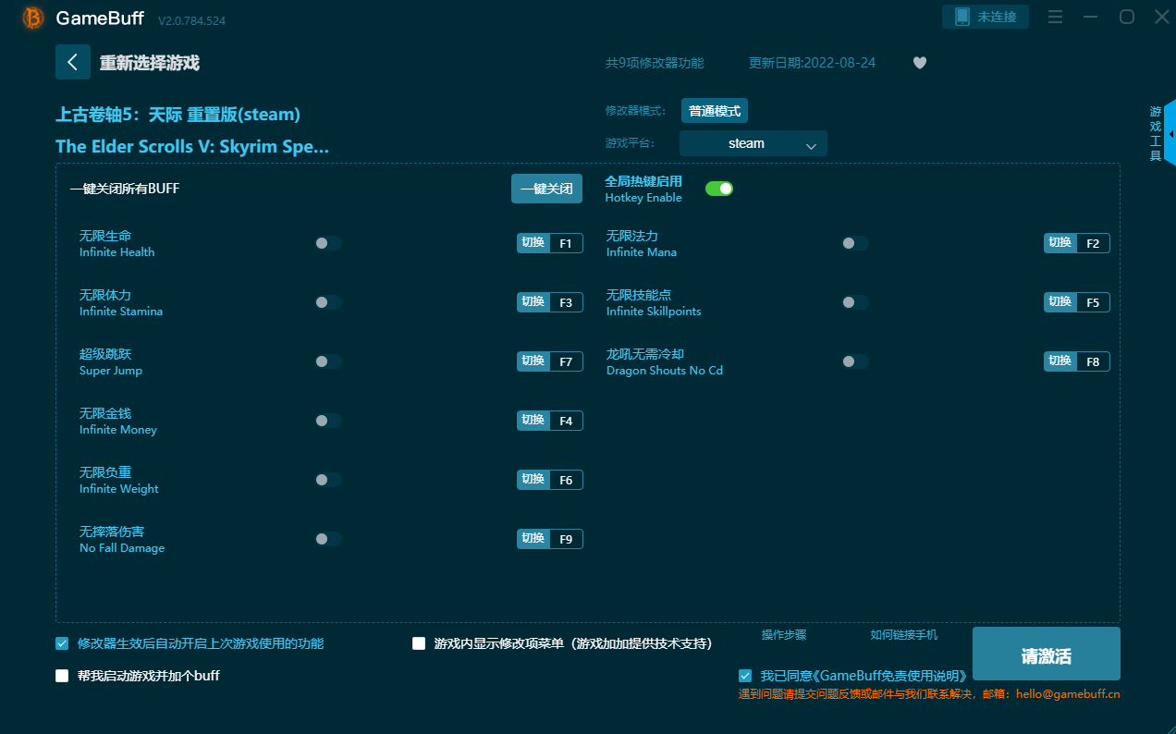Click the 普通模式 mode button
The height and width of the screenshot is (734, 1176).
715,111
